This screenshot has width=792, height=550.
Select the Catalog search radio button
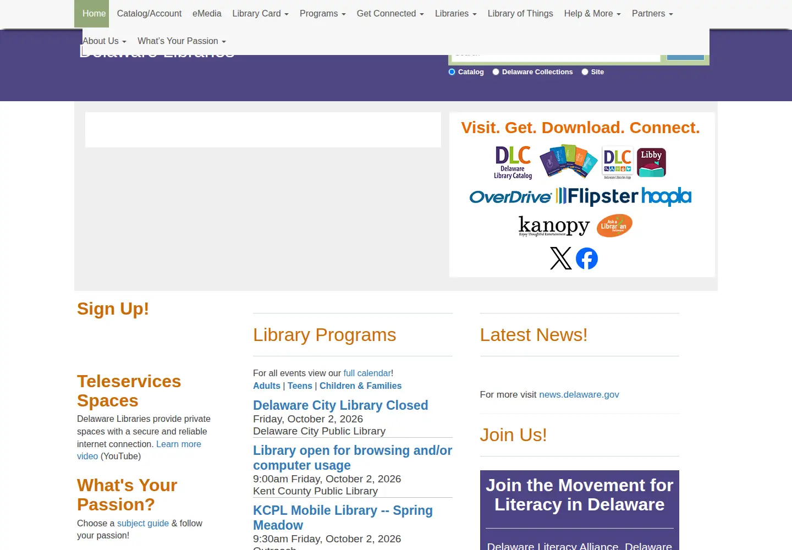pyautogui.click(x=452, y=72)
